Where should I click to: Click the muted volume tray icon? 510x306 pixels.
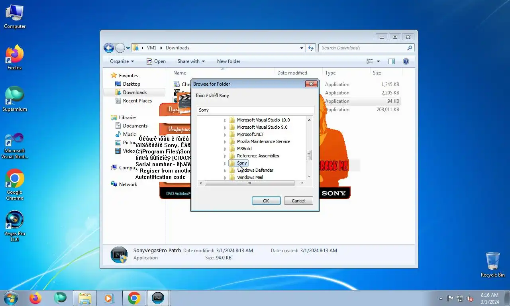pyautogui.click(x=470, y=298)
